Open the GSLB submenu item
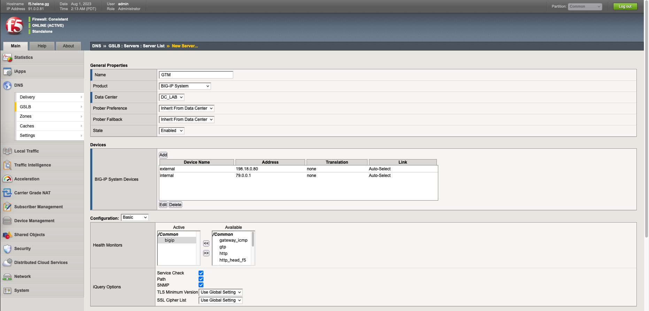This screenshot has width=649, height=311. pyautogui.click(x=49, y=107)
